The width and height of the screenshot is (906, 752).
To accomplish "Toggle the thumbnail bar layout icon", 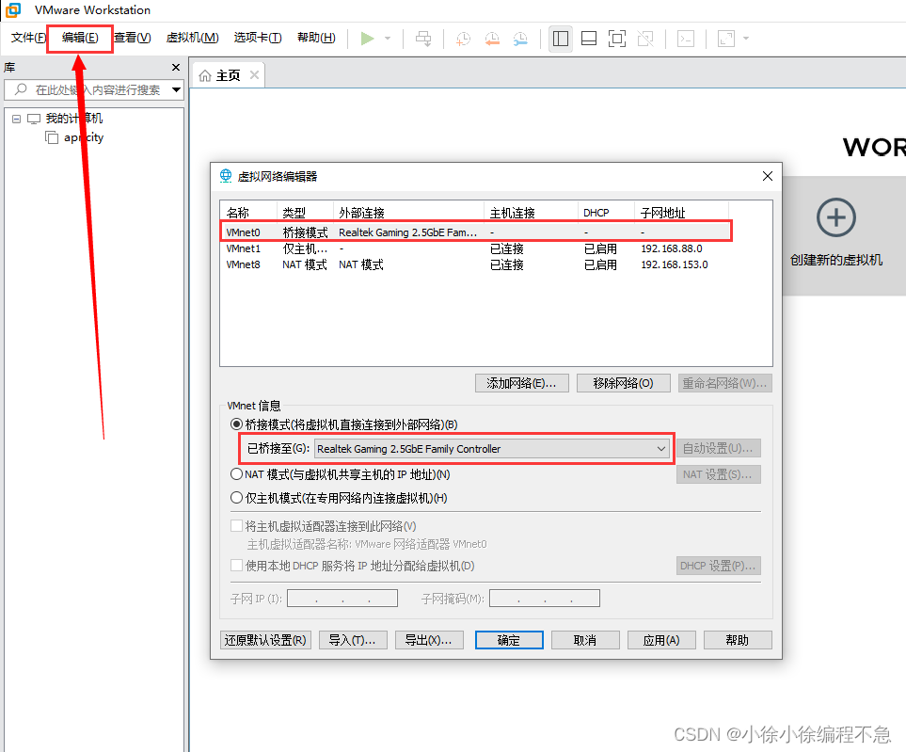I will click(x=589, y=39).
